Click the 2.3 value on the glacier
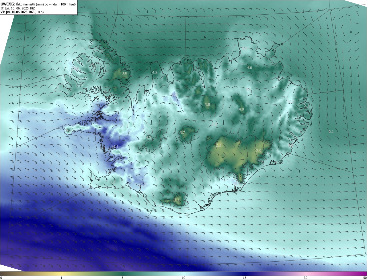 218,145
